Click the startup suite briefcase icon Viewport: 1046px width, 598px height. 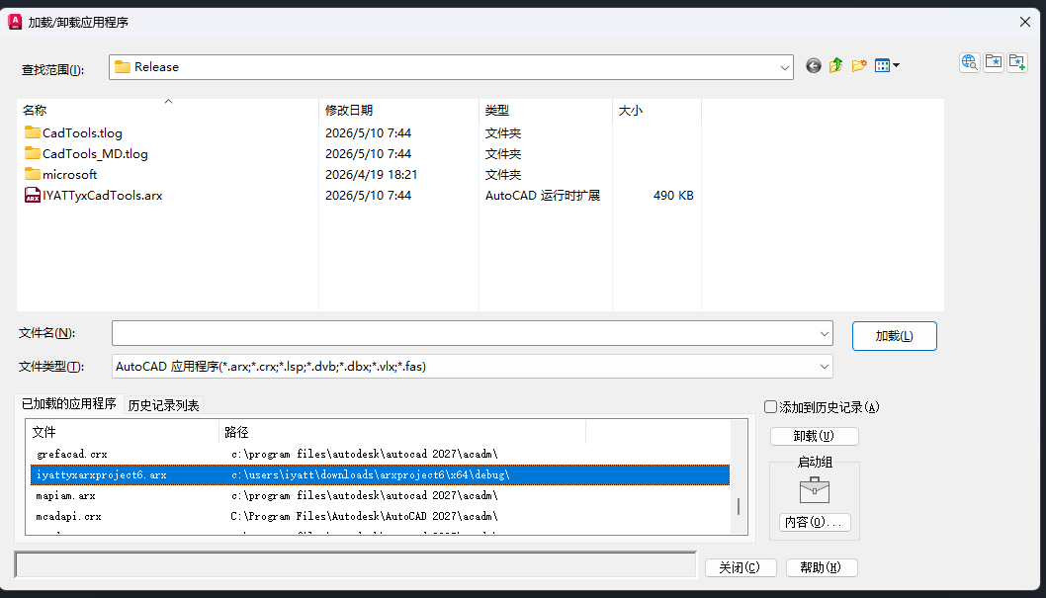pos(815,490)
